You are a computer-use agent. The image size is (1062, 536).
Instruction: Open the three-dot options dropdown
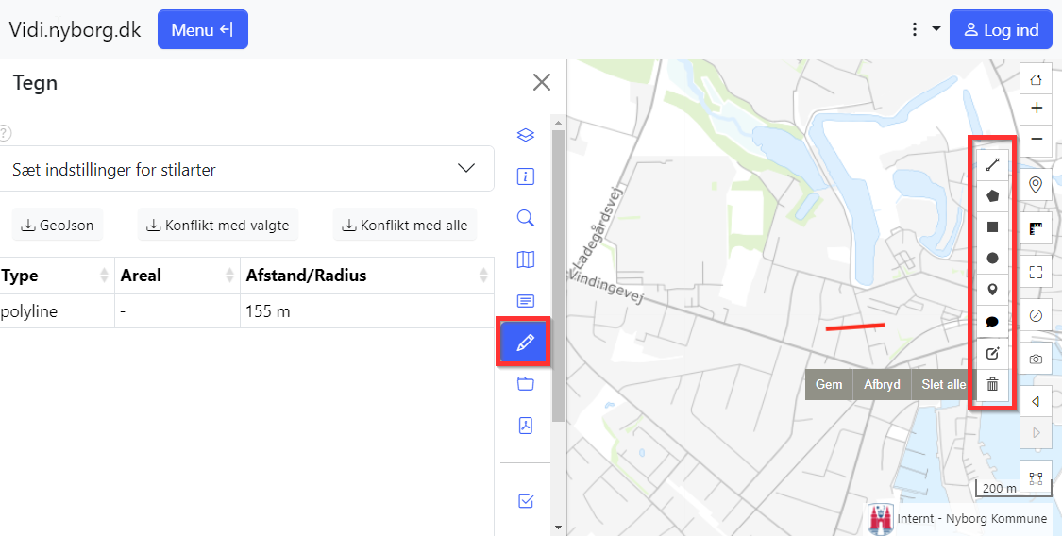pyautogui.click(x=923, y=30)
